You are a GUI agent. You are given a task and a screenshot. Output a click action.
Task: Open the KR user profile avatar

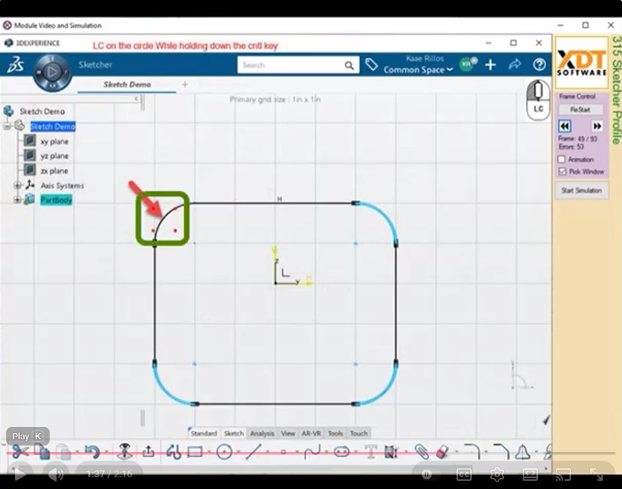468,64
